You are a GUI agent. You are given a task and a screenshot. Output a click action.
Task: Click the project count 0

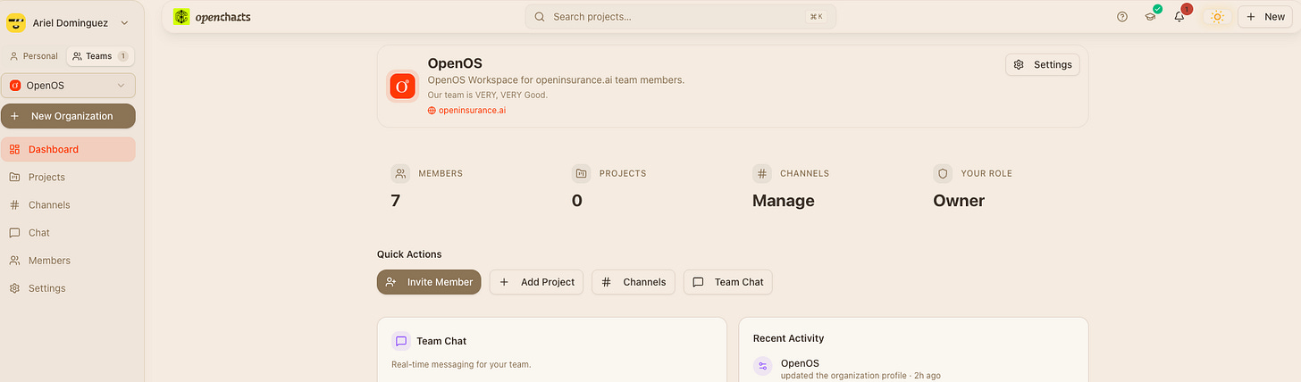point(577,201)
